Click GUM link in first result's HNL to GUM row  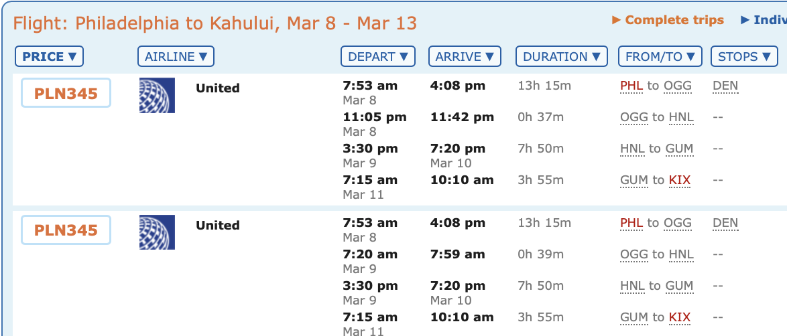coord(679,149)
